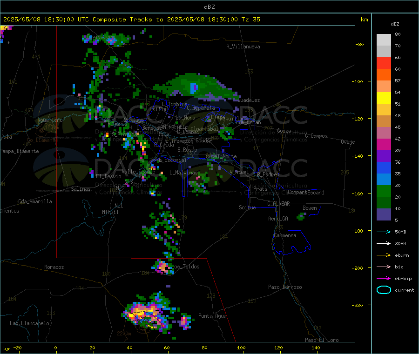Select the magenta 39 dBZ color swatch
The height and width of the screenshot is (354, 419).
[x=384, y=144]
